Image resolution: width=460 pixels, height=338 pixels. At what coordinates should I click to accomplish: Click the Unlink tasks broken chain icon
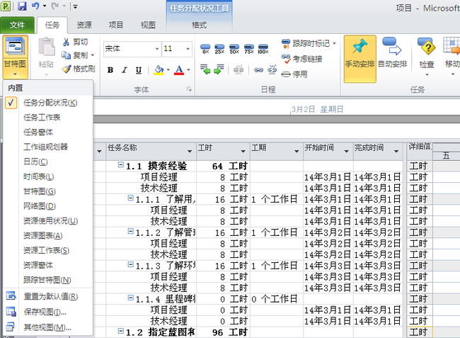pos(272,69)
